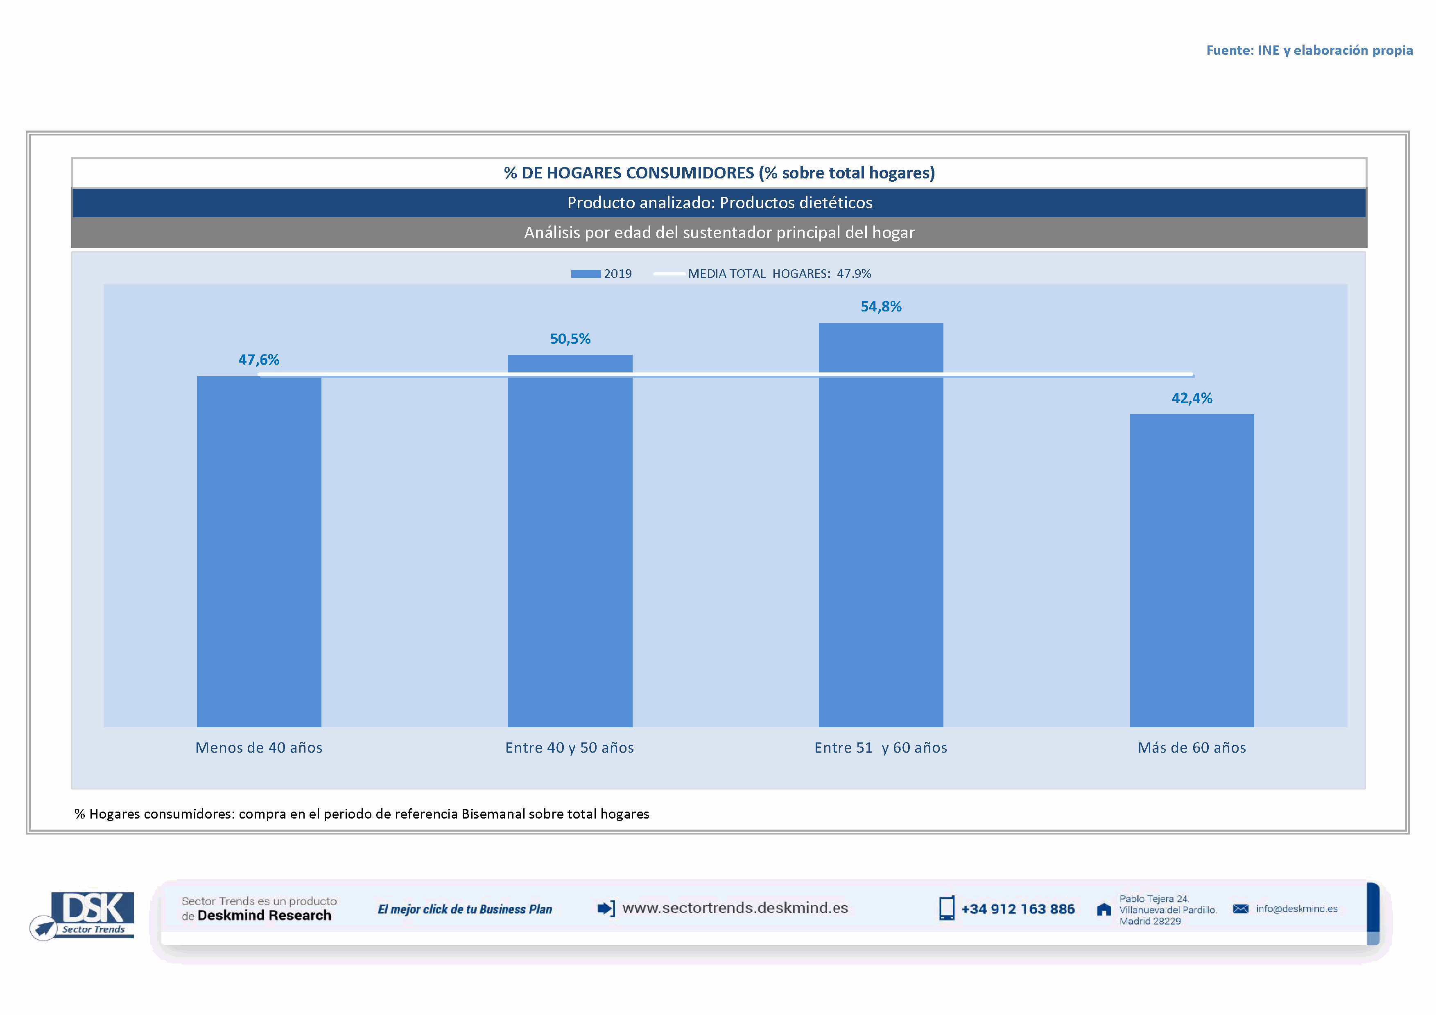Screen dimensions: 1436x1015
Task: Select the Entre 40 y 50 años bar
Action: click(x=570, y=541)
